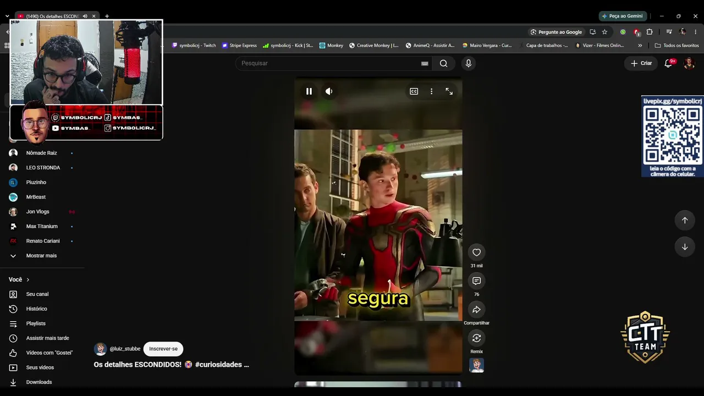Expand the Você section
Screen dimensions: 704x396
click(19, 279)
